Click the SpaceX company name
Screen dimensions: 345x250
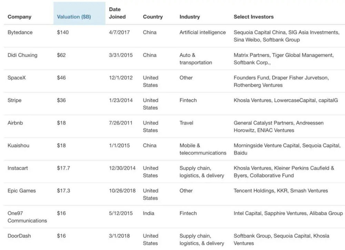[18, 77]
